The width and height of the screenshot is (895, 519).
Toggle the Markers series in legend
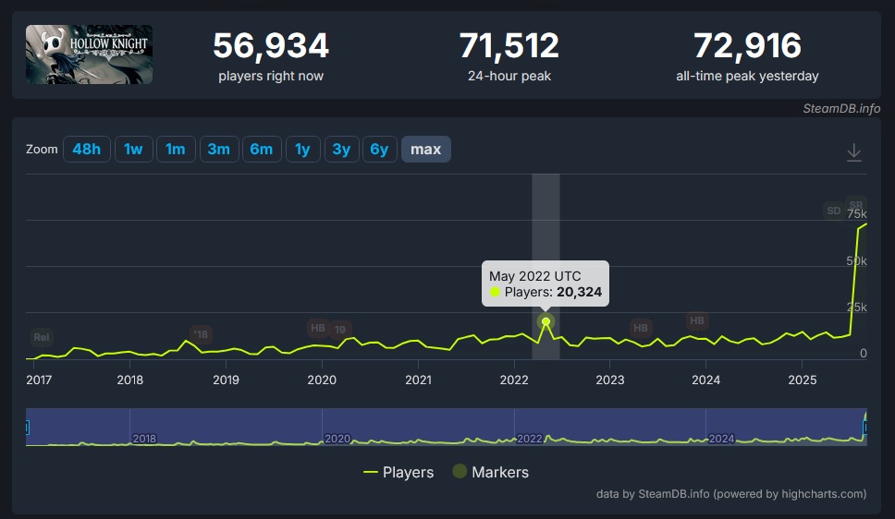(491, 472)
